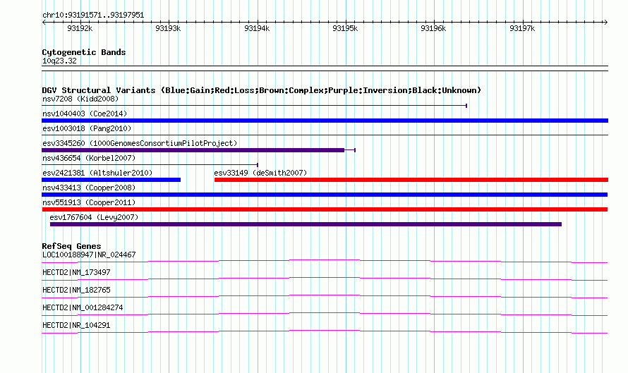Open variant label nsv433413 (Cooper2008)
628x373 pixels.
coord(89,188)
